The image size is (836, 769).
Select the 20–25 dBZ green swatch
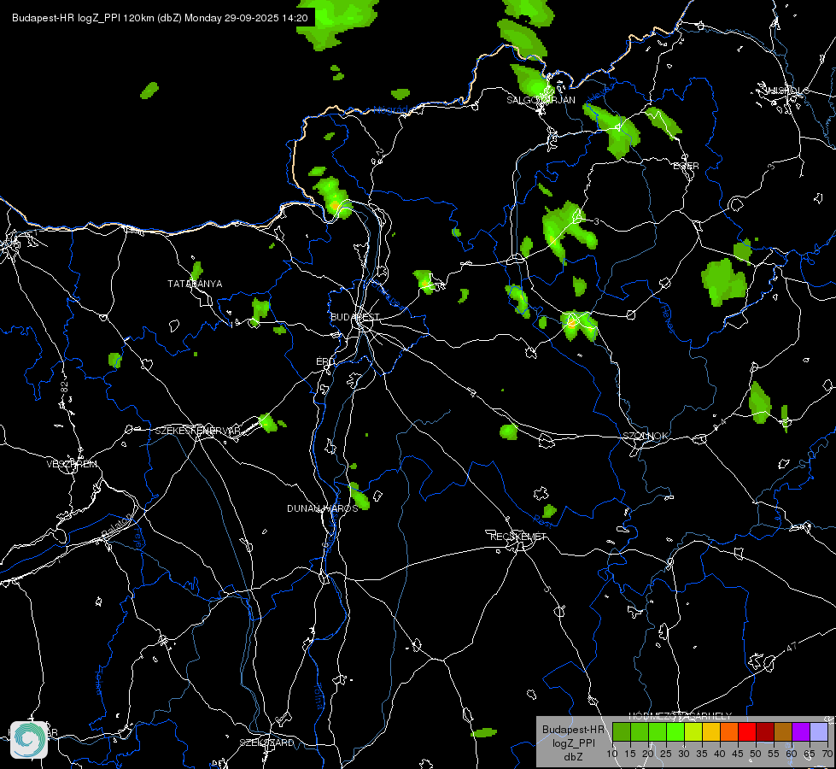tap(658, 731)
